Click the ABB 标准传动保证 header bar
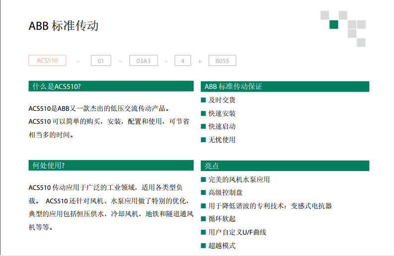Screen dimensions: 394x256 [284, 86]
